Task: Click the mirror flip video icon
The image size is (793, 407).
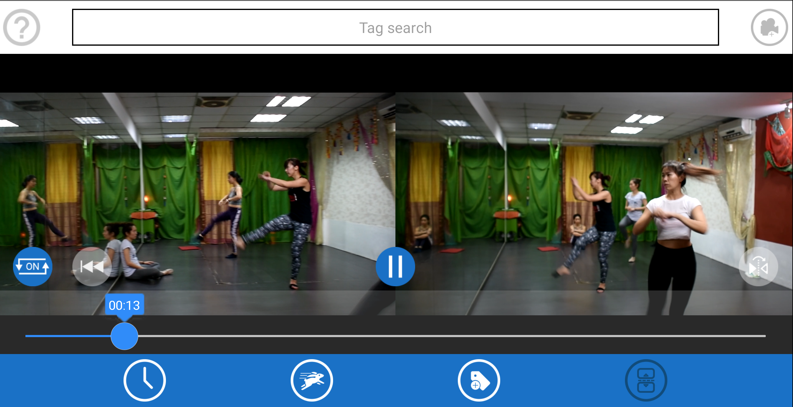Action: (x=758, y=266)
